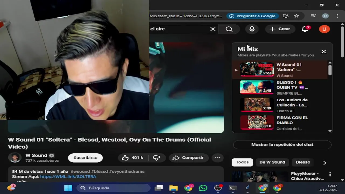Like the video with thumbs up
This screenshot has width=345, height=194.
coord(132,158)
